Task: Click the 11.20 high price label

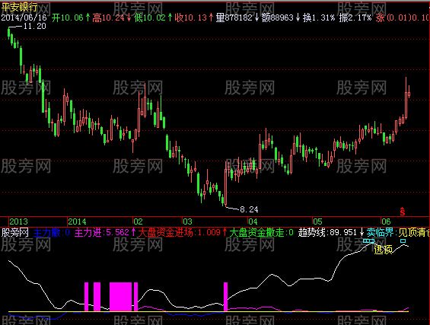Action: [x=34, y=27]
